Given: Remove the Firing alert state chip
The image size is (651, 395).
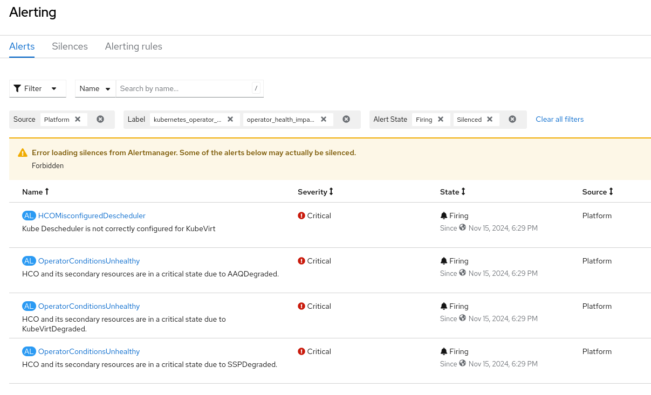Looking at the screenshot, I should (x=441, y=119).
